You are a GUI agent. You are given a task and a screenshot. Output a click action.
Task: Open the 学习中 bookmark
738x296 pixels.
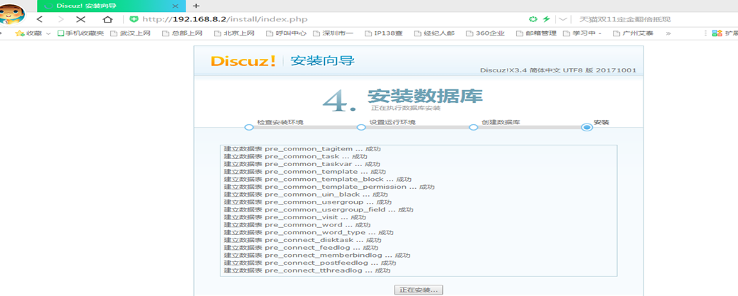[x=582, y=33]
